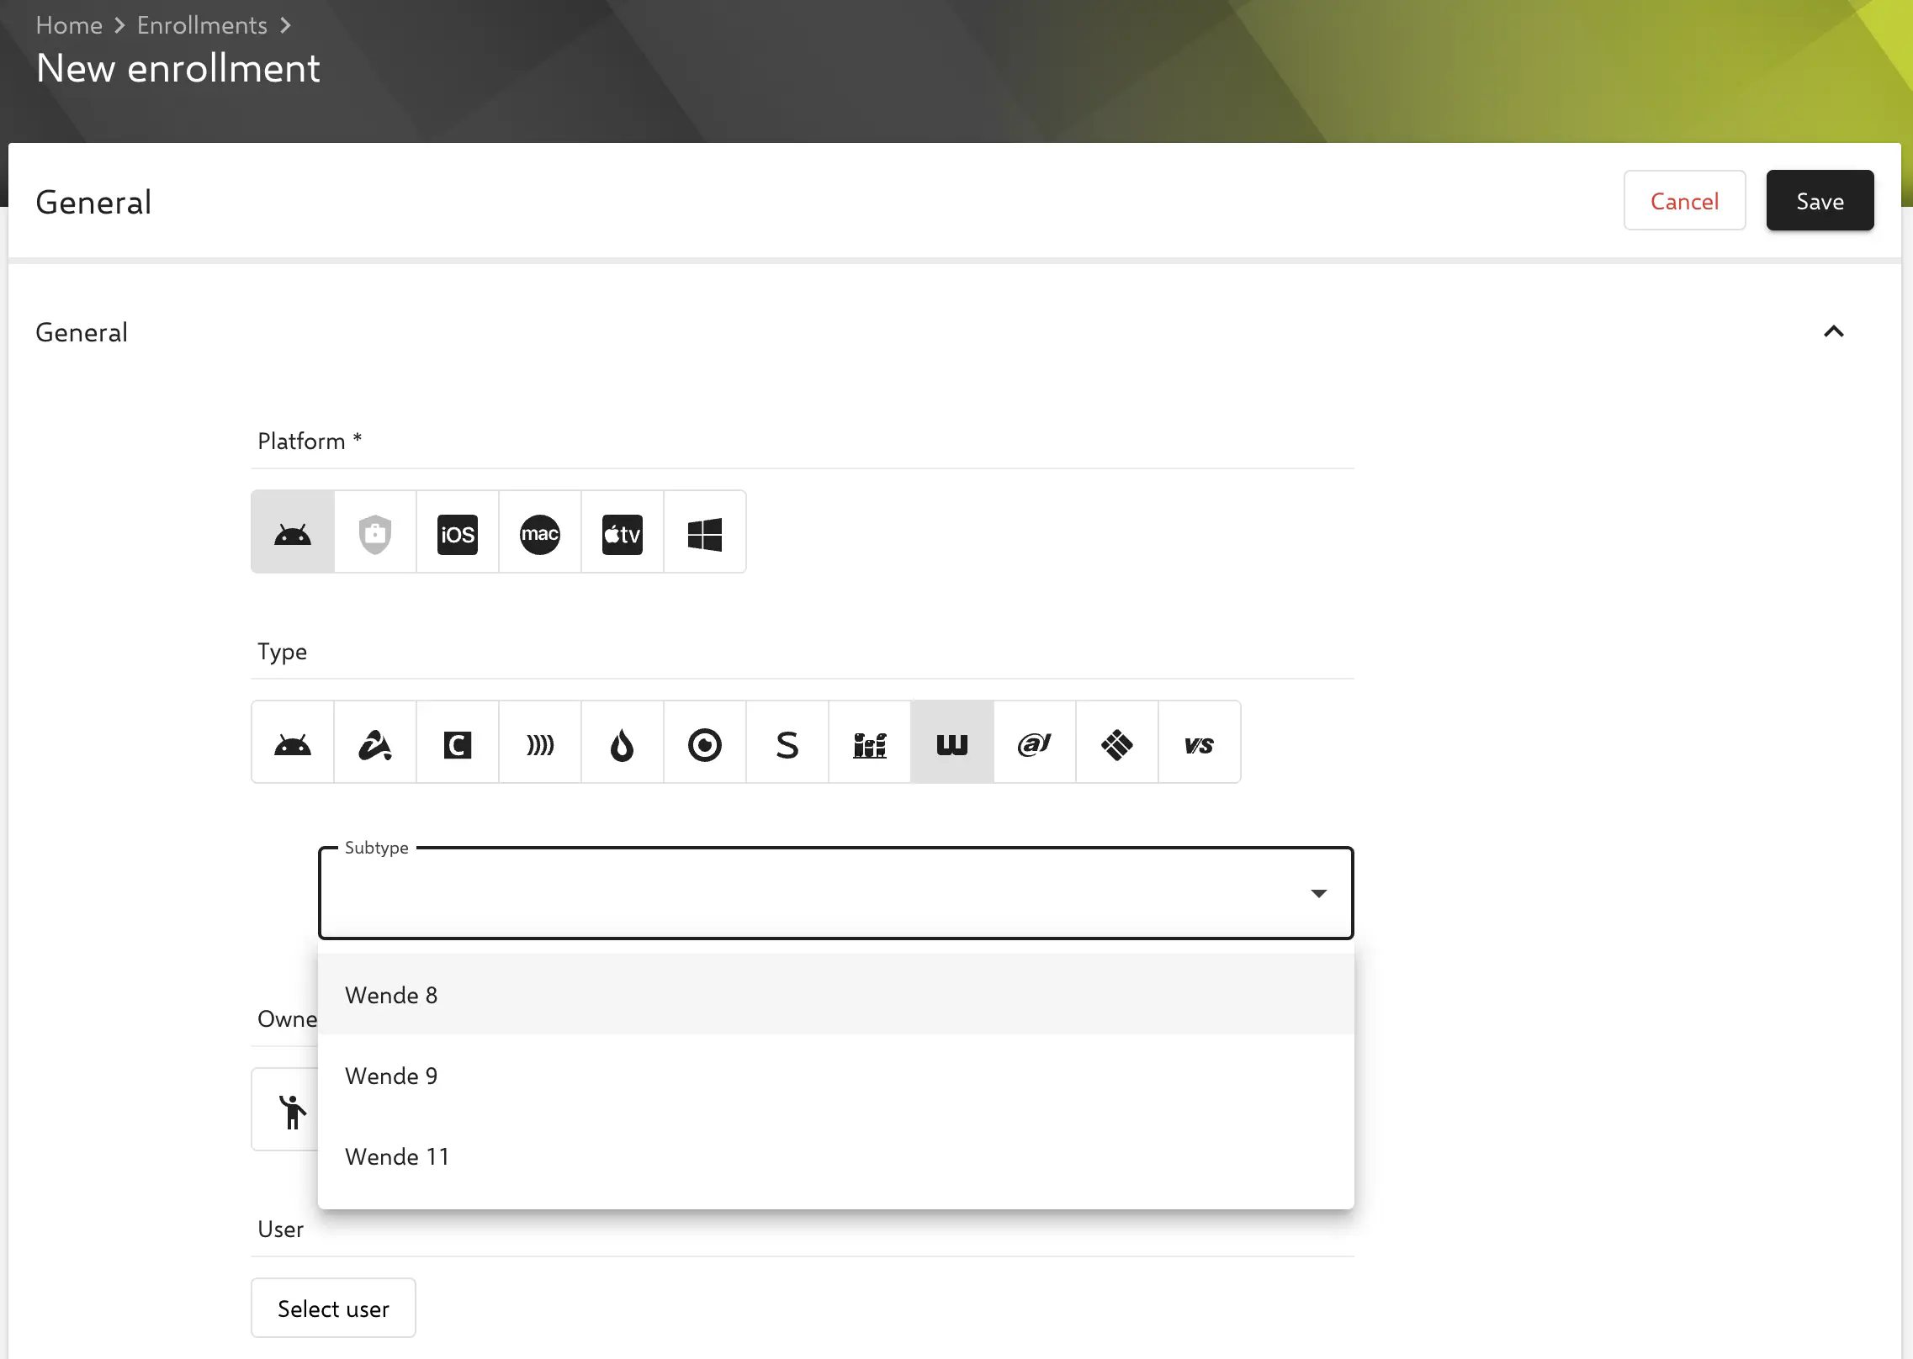This screenshot has height=1359, width=1913.
Task: Select the Android platform icon
Action: [293, 533]
